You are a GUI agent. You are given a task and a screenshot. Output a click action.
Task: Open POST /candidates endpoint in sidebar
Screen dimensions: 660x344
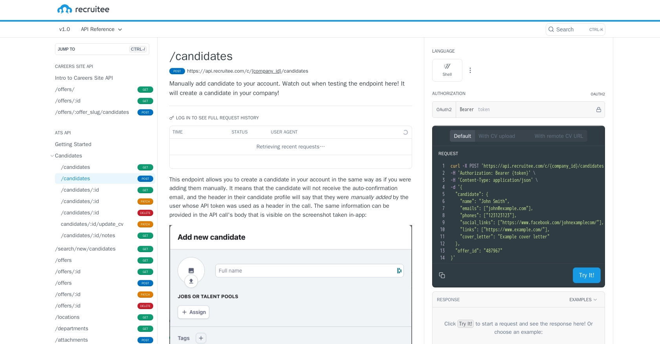105,179
